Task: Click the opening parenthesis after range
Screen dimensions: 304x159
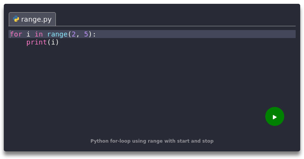Action: click(70, 34)
